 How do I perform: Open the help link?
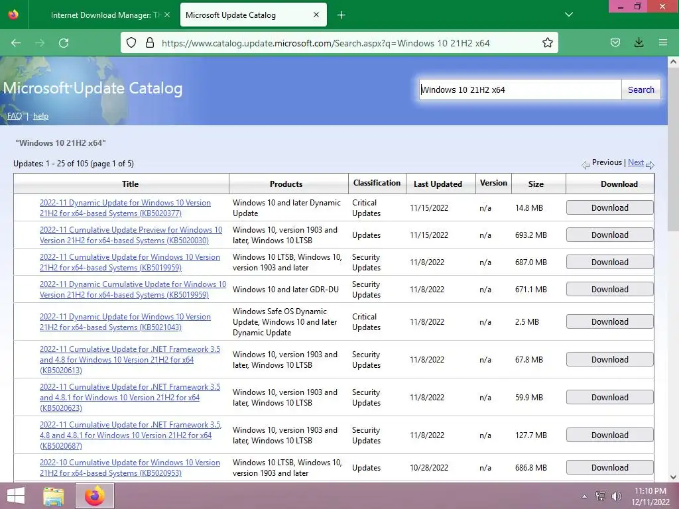40,116
